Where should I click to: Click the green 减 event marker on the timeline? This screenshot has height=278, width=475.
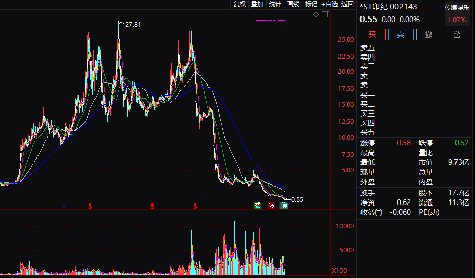pos(258,206)
